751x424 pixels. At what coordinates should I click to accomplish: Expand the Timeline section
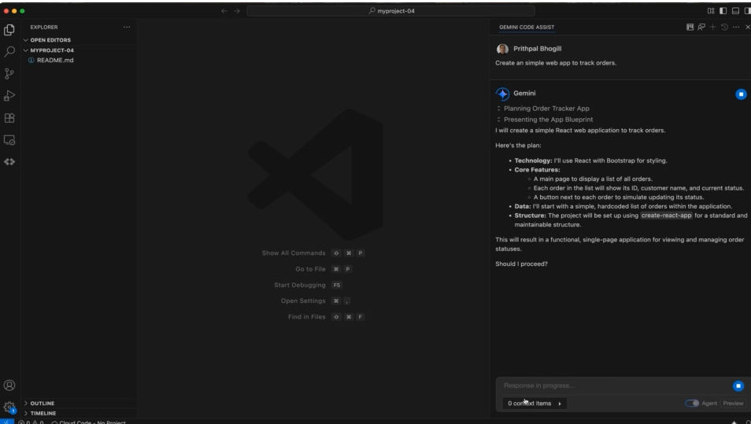(x=43, y=414)
